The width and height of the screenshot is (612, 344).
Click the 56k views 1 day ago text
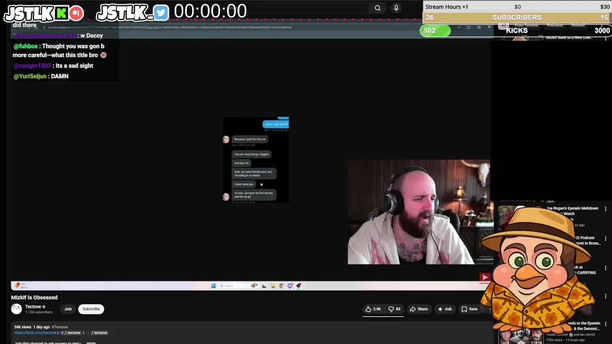pyautogui.click(x=32, y=327)
